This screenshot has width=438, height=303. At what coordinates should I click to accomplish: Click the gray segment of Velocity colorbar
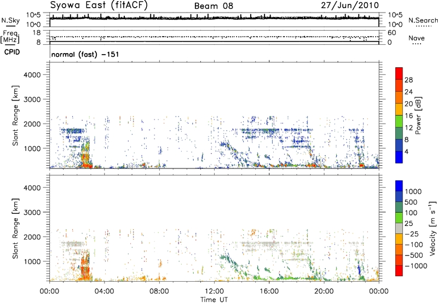tap(399, 228)
